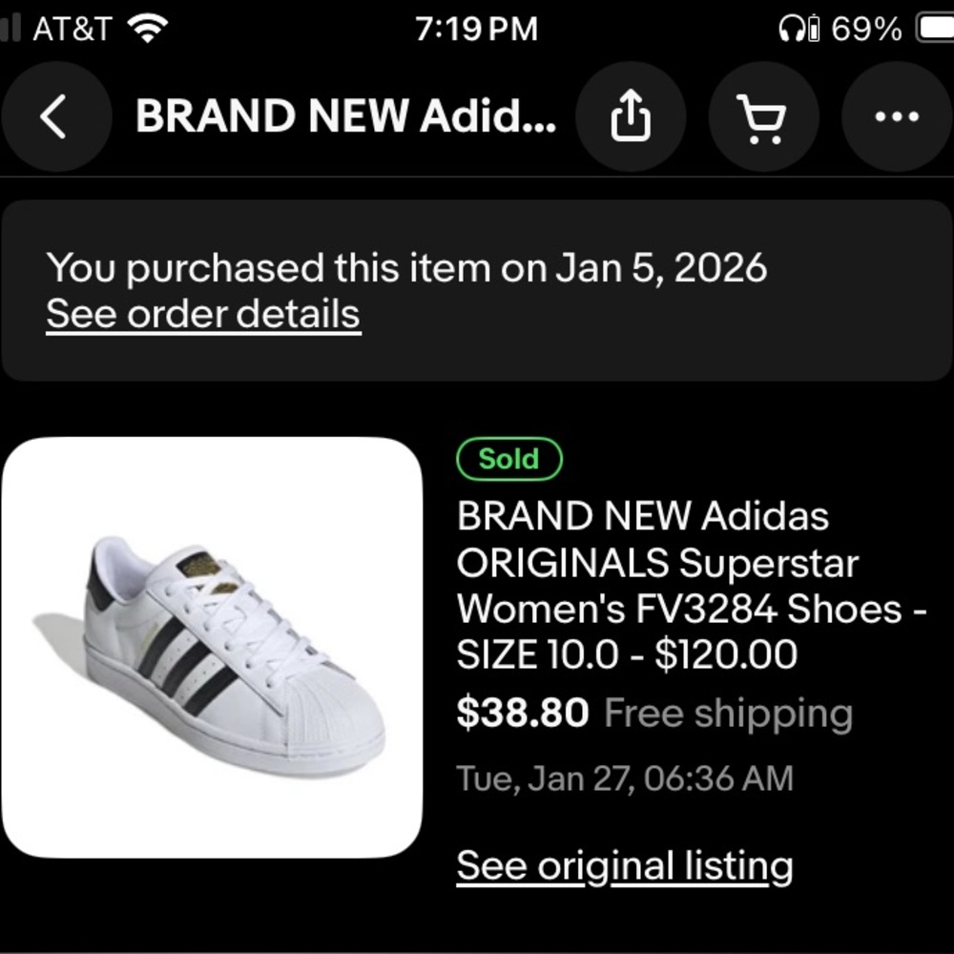Tap the 7:19 PM clock display
Screen dimensions: 954x954
477,27
